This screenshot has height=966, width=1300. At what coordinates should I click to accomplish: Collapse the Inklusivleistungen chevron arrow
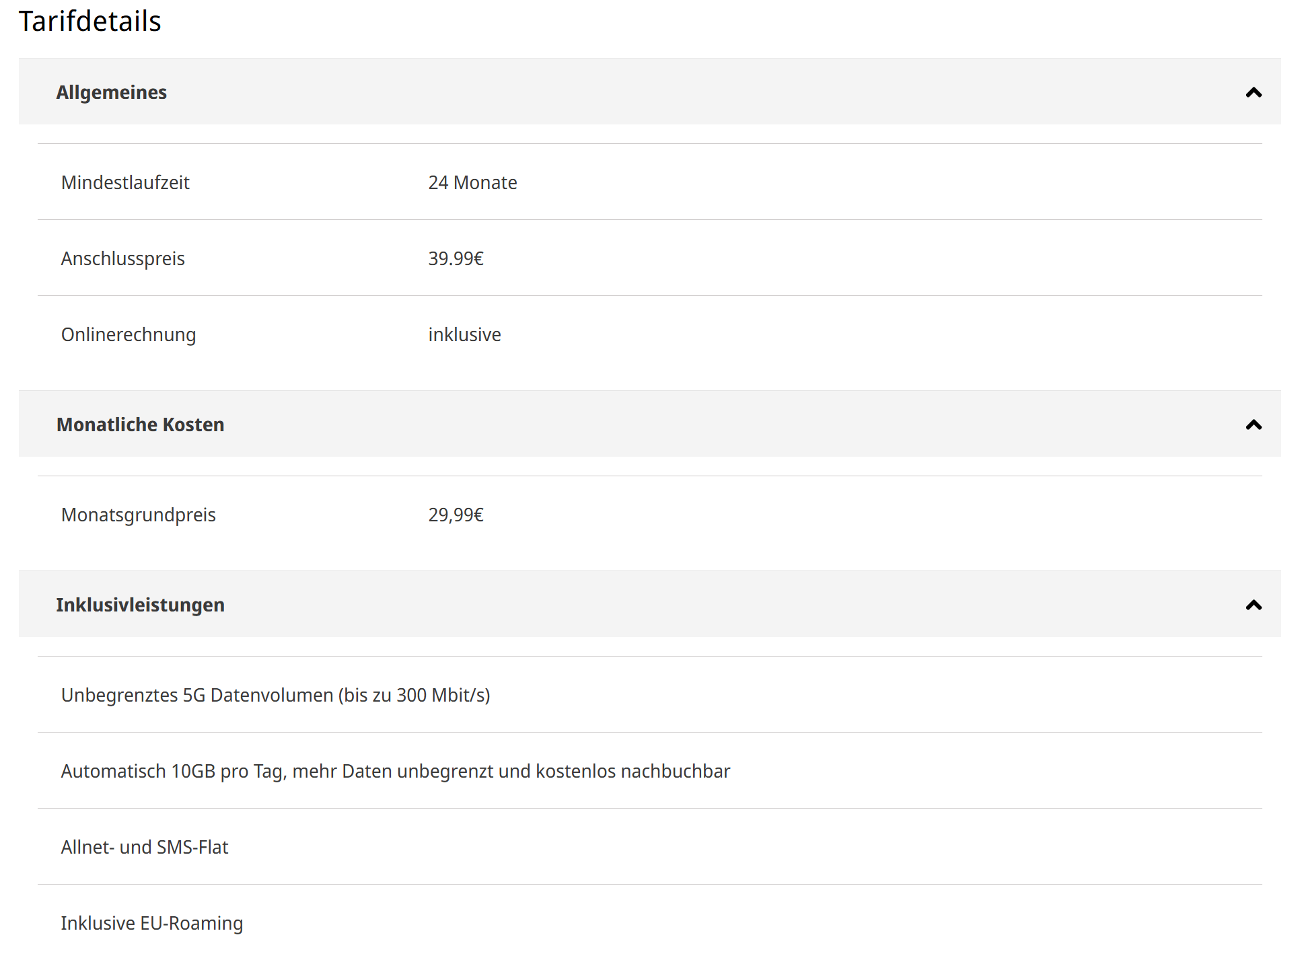click(x=1253, y=605)
